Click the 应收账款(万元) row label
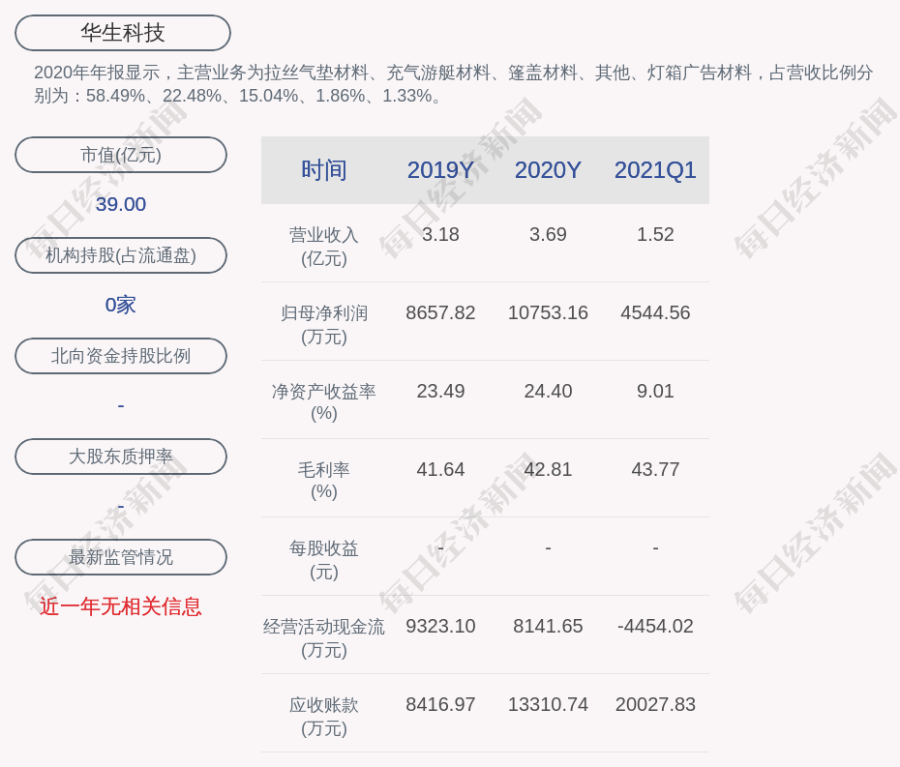The width and height of the screenshot is (900, 767). click(x=324, y=717)
